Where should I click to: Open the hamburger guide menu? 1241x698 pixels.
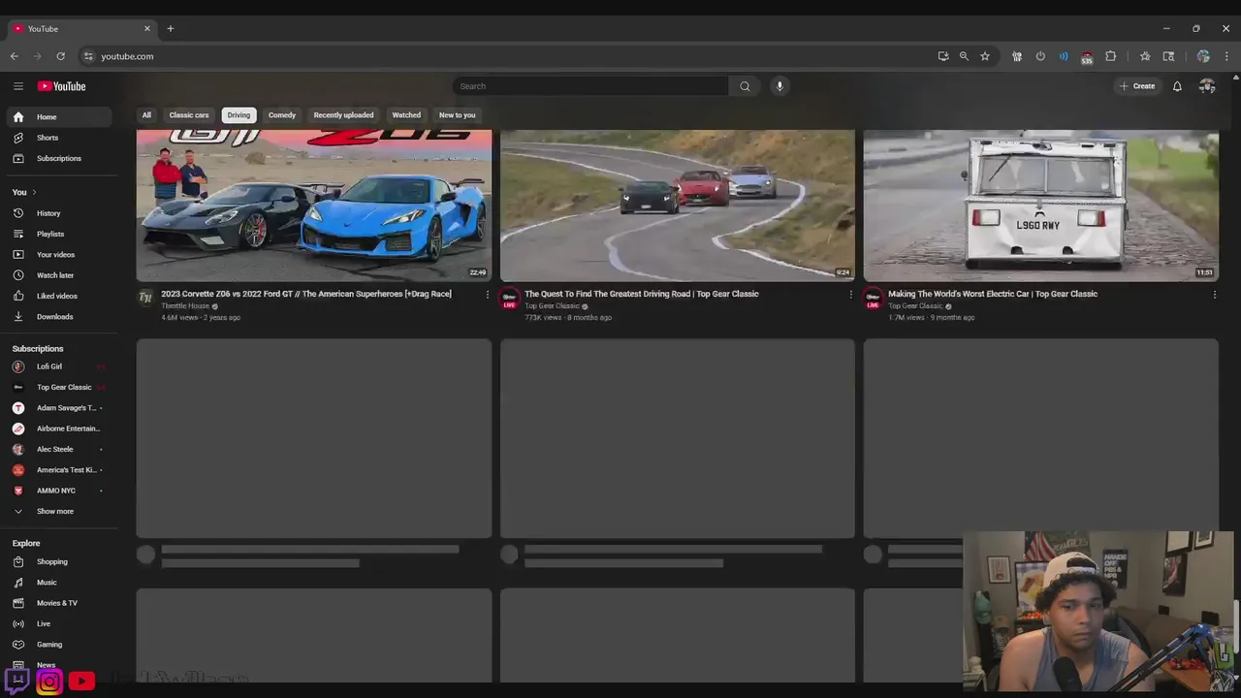(18, 86)
